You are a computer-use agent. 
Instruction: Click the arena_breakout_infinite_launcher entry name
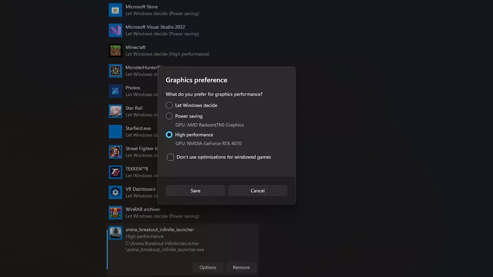[x=159, y=229]
